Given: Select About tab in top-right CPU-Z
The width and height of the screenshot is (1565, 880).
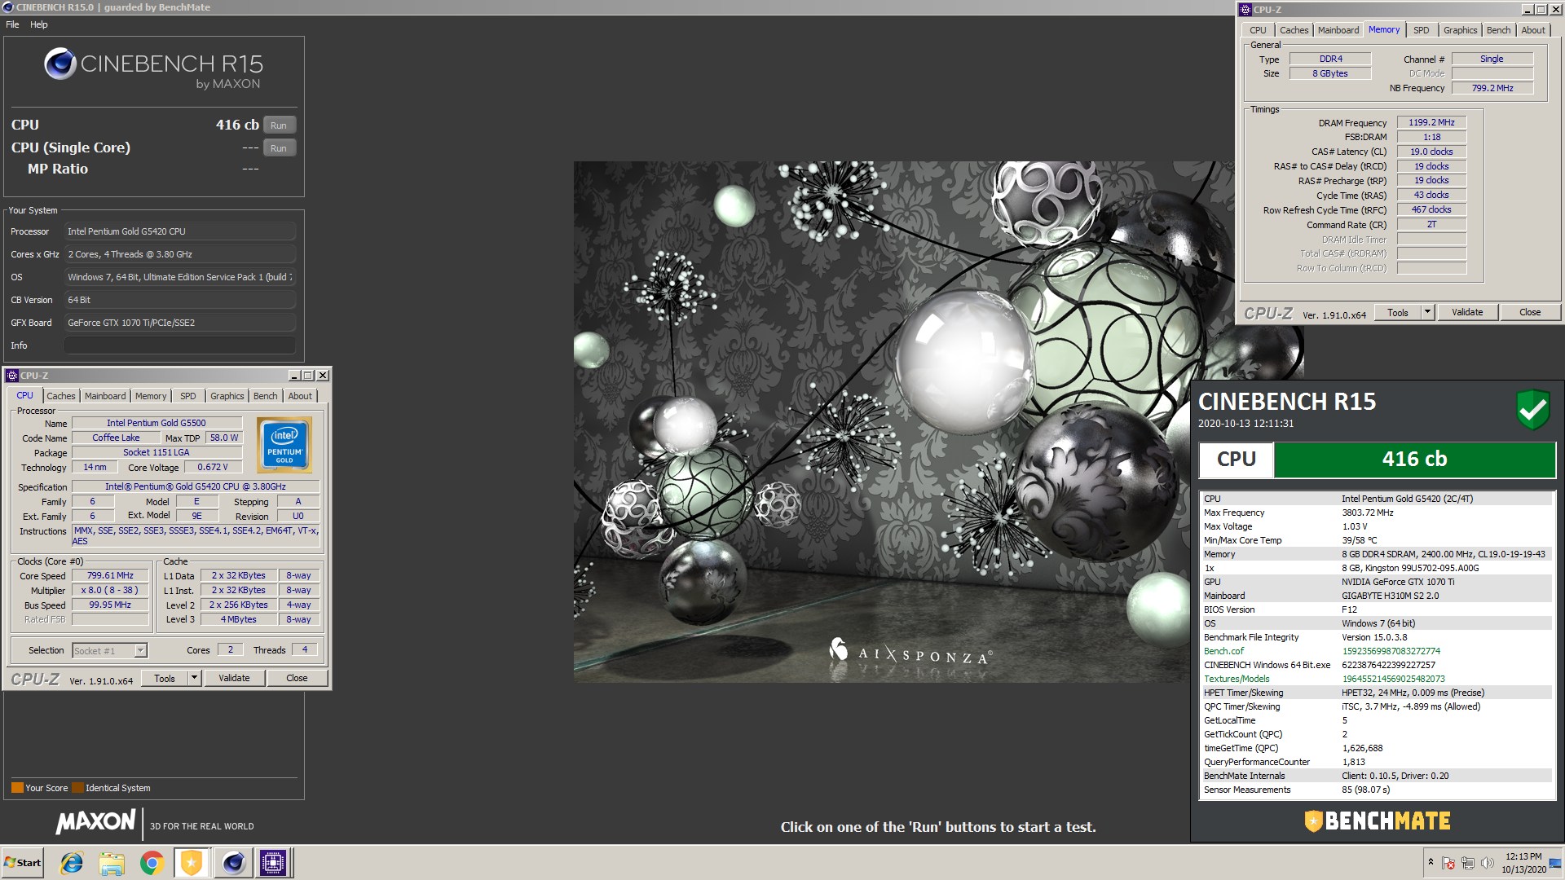Looking at the screenshot, I should coord(1533,30).
